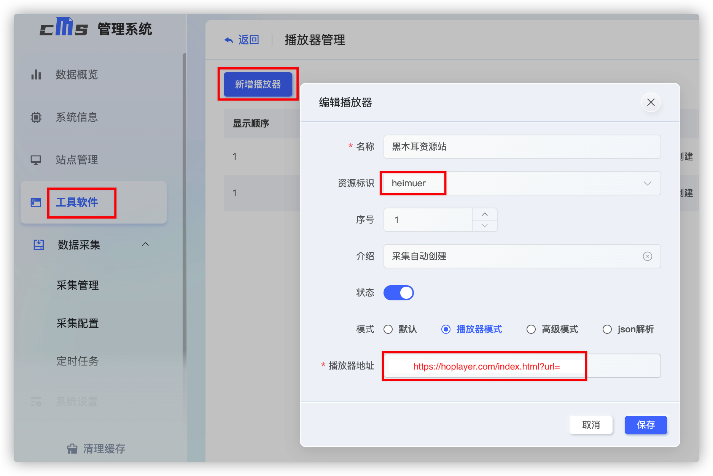Collapse the 数据采集 submenu chevron
713x476 pixels.
pyautogui.click(x=145, y=244)
